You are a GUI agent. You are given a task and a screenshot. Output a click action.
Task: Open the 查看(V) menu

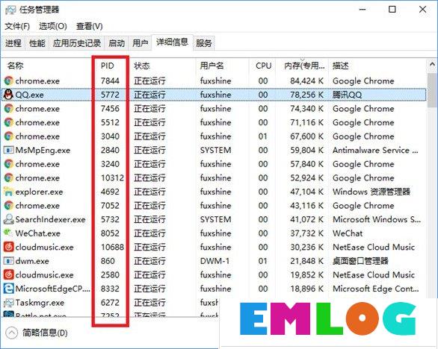pyautogui.click(x=90, y=27)
